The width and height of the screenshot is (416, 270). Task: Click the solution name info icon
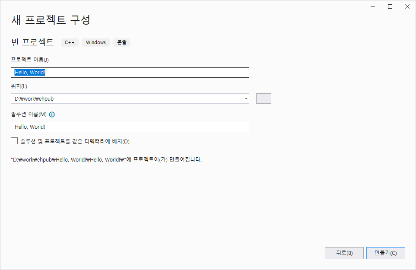pyautogui.click(x=51, y=114)
